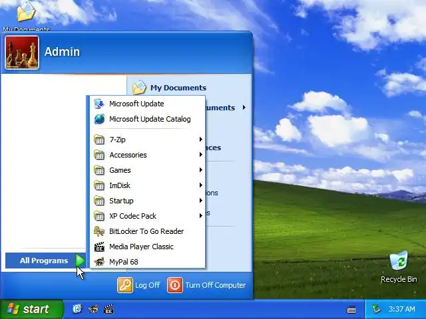Click the BitLocker To Go Reader keys icon

(x=99, y=231)
